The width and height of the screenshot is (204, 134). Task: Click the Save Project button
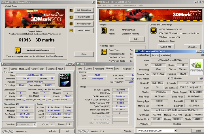[84, 17]
